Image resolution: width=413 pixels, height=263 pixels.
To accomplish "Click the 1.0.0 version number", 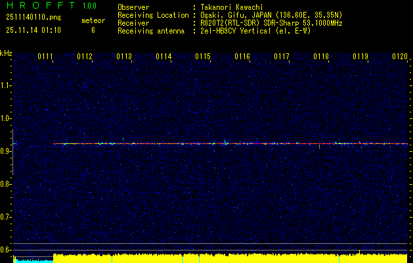I will (x=89, y=6).
